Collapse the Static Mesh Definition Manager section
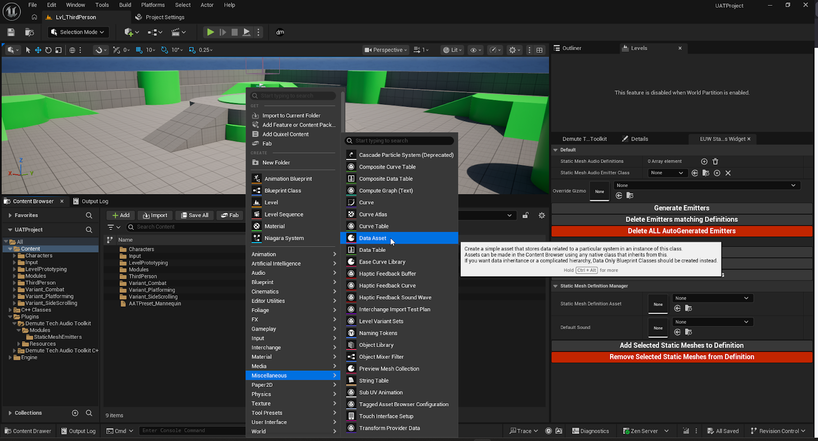This screenshot has height=441, width=818. [555, 286]
